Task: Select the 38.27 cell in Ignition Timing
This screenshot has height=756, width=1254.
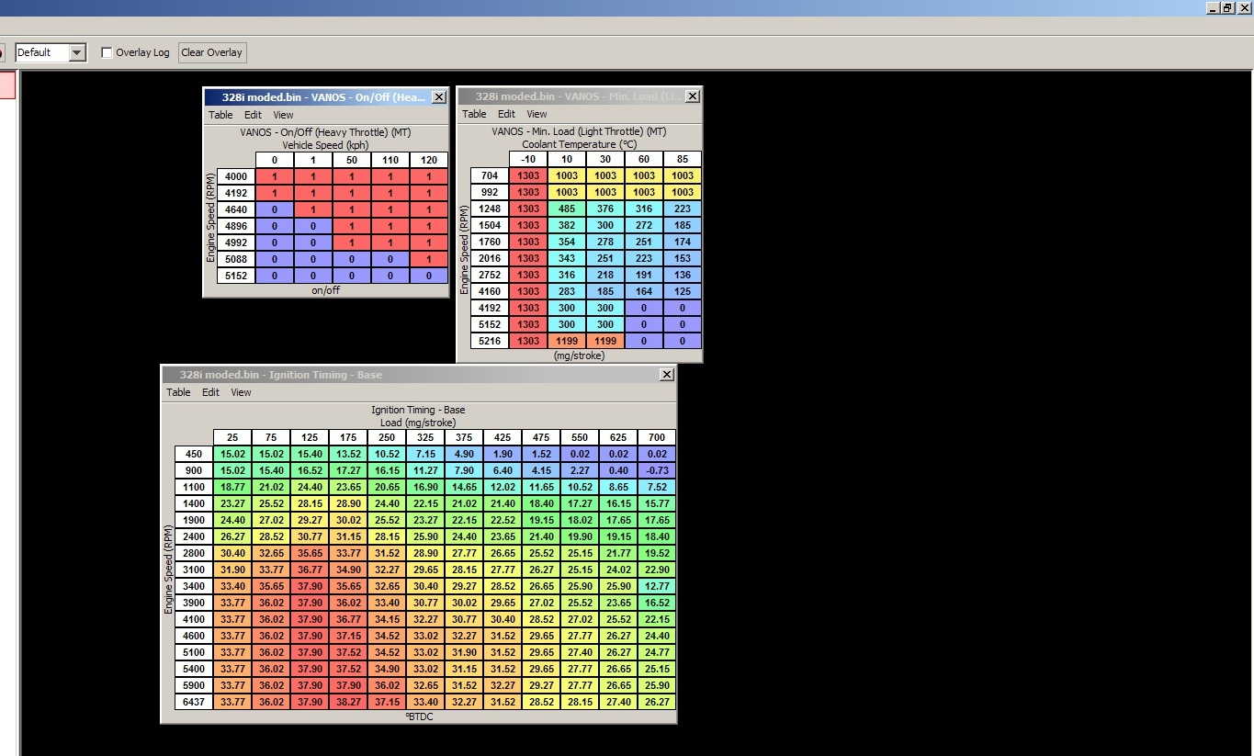Action: tap(348, 702)
